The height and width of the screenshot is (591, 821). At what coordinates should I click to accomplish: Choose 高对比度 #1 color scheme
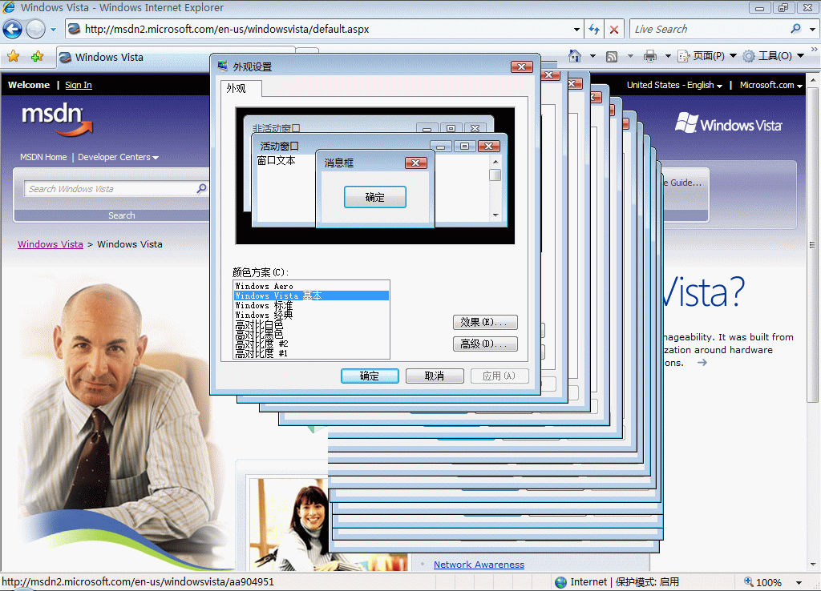311,353
